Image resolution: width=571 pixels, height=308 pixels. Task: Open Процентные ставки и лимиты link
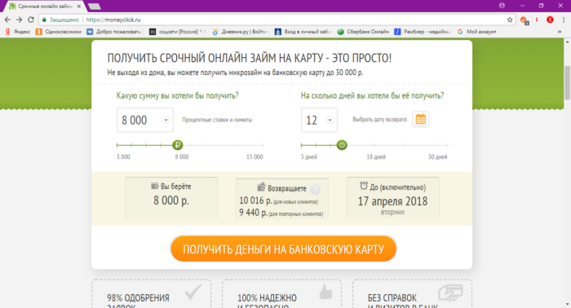click(x=217, y=120)
